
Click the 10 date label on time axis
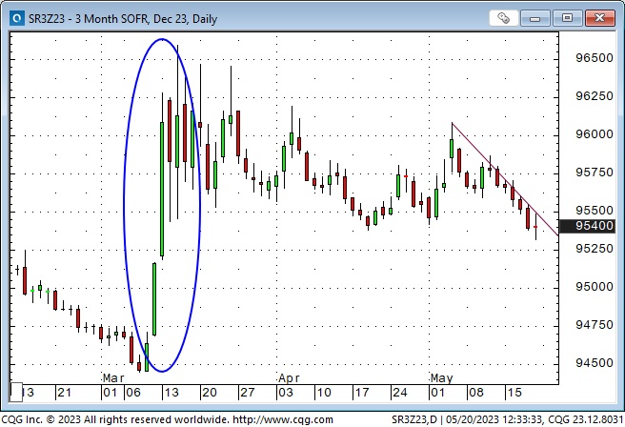324,393
